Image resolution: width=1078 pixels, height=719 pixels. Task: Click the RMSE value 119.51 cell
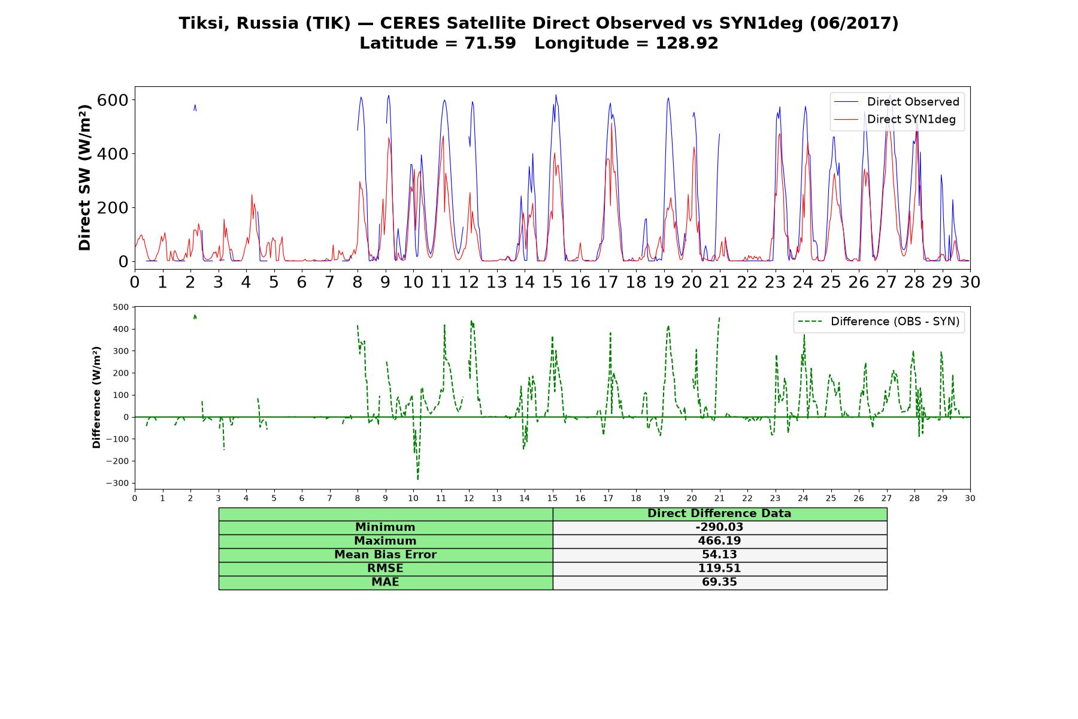click(x=719, y=569)
